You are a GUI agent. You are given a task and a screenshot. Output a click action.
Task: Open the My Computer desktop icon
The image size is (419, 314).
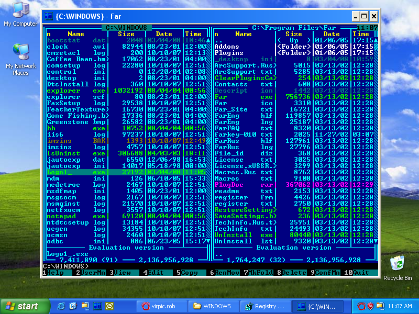20,14
